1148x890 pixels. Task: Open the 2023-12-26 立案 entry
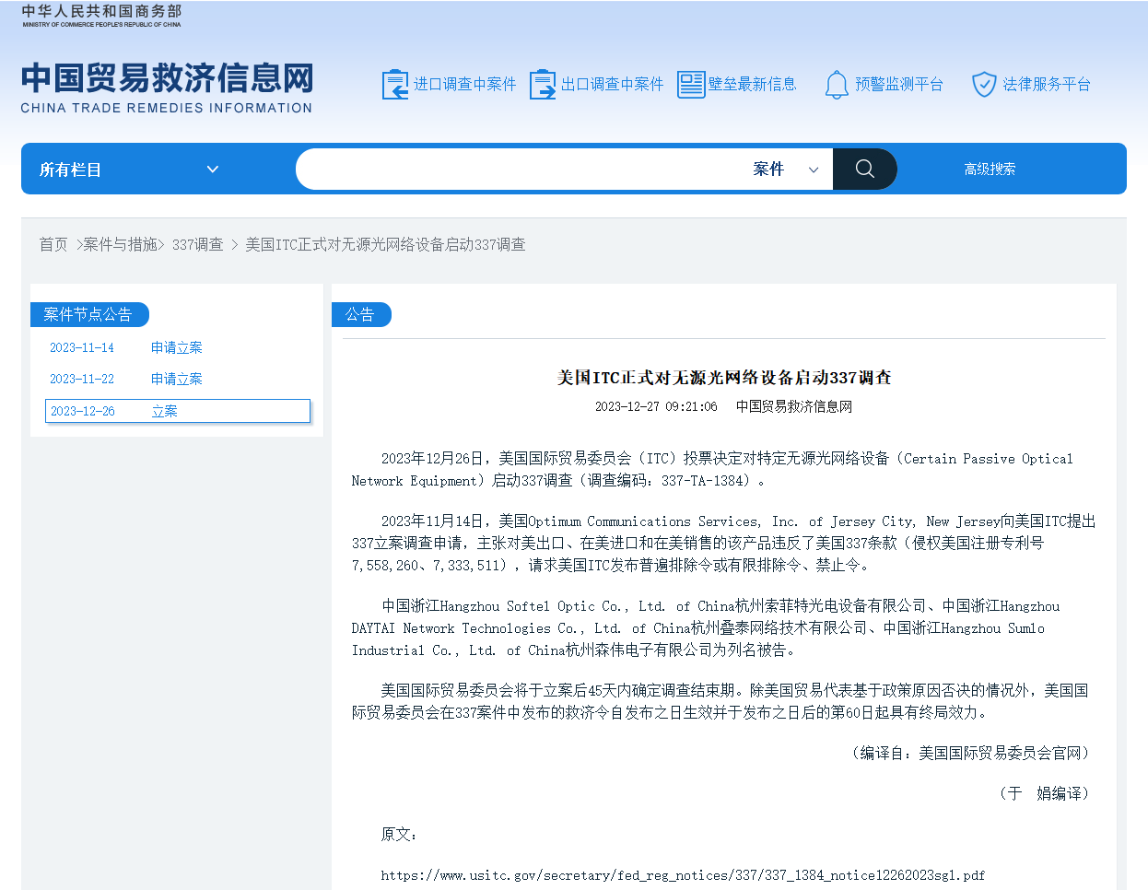(x=178, y=411)
